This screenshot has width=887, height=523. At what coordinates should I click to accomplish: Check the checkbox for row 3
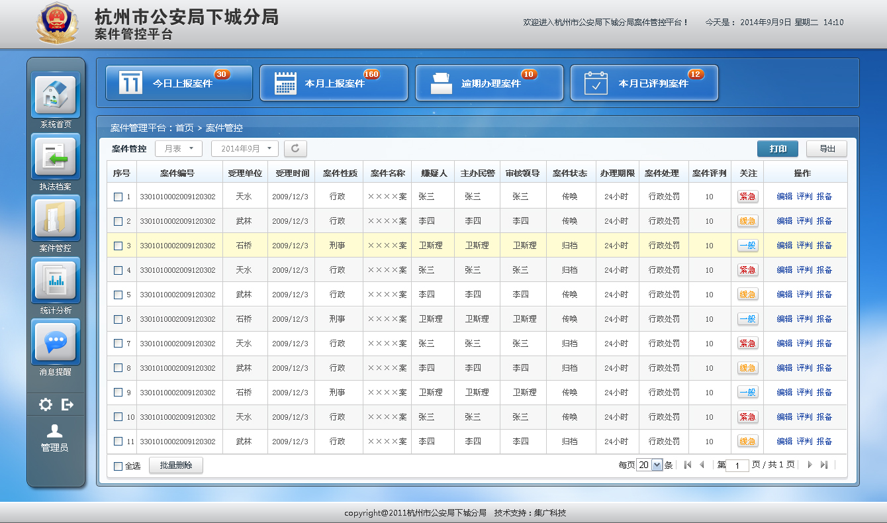[118, 246]
